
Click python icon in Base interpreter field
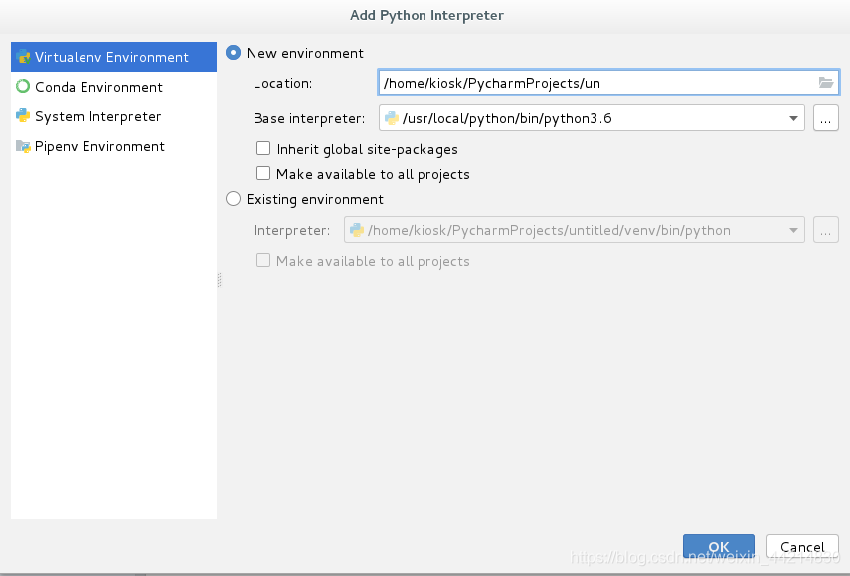pos(392,118)
